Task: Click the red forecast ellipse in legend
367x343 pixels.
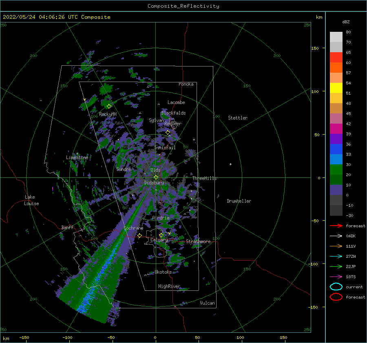Action: [336, 297]
